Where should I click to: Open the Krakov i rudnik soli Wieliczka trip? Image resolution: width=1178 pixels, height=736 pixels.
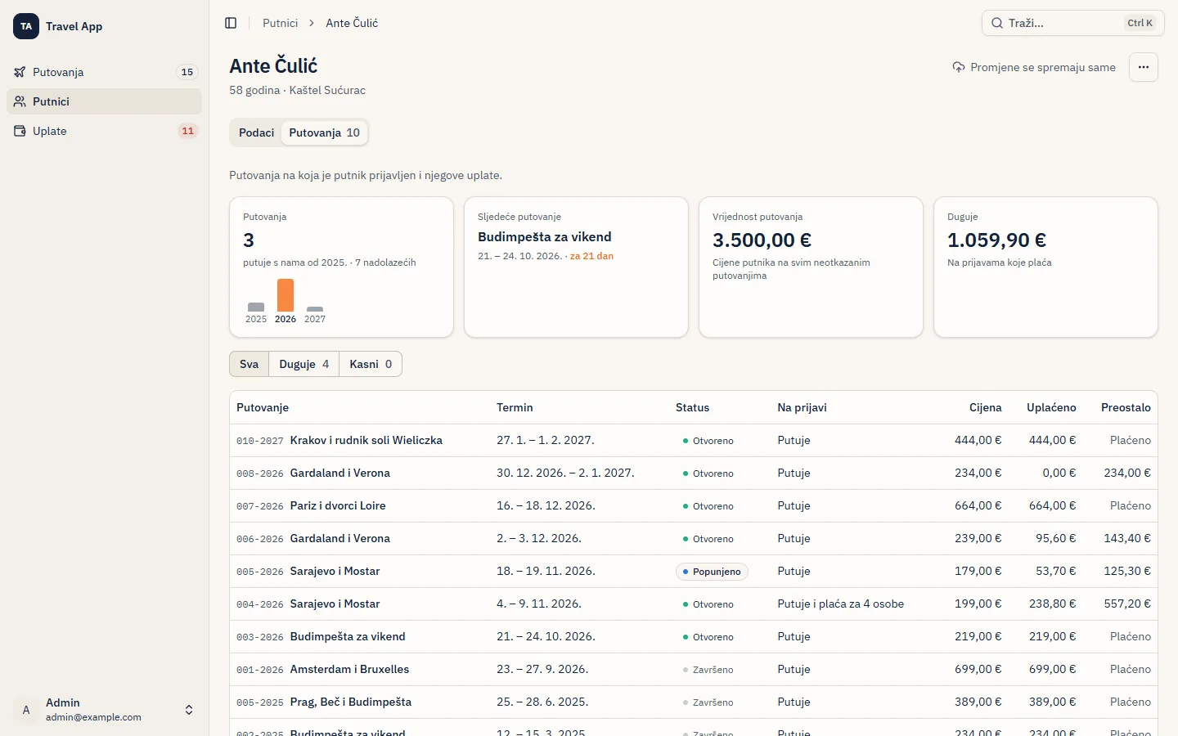click(x=366, y=440)
